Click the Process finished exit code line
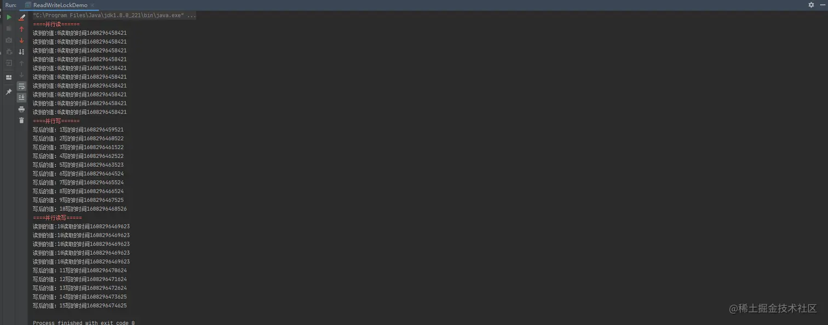The image size is (828, 325). pos(84,323)
